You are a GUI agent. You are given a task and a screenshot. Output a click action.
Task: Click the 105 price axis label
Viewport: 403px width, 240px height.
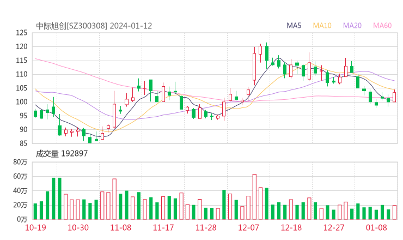[22, 88]
